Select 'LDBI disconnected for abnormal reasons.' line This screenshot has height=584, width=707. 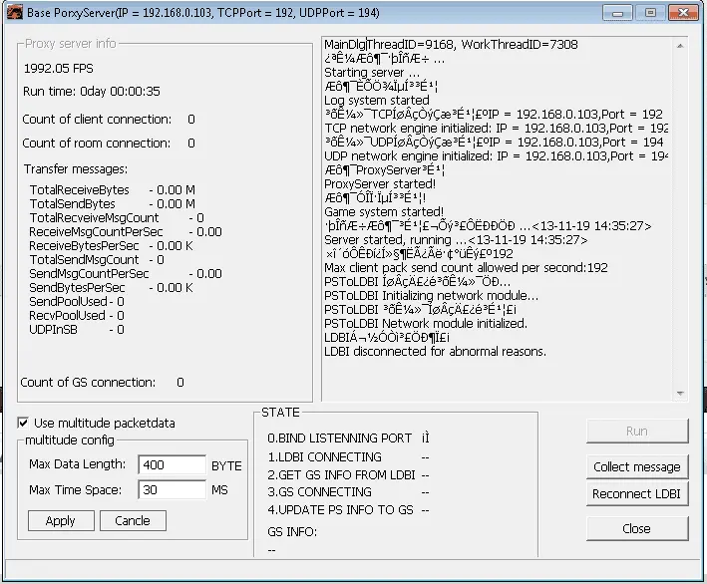[435, 352]
